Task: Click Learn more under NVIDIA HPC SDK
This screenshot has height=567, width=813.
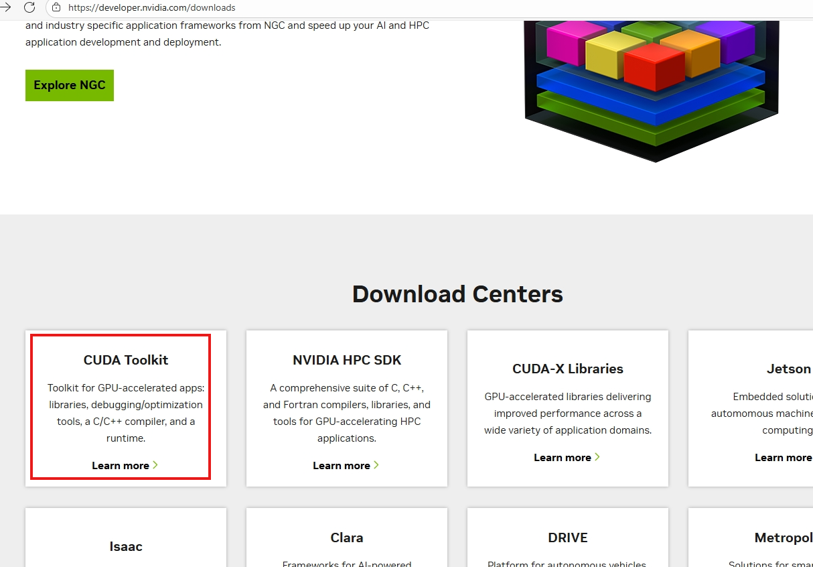Action: [342, 465]
